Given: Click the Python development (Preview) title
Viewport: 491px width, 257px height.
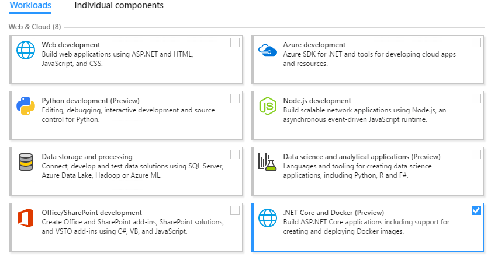Looking at the screenshot, I should coord(91,101).
